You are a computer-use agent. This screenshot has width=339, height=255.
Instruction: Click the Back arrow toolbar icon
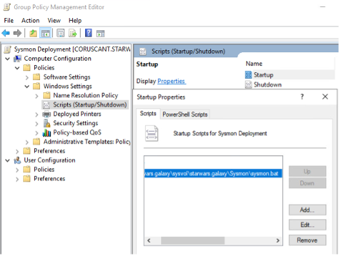click(6, 33)
